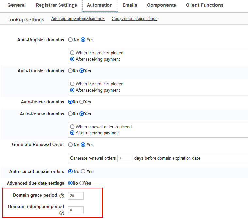Select 'When renewal order is placed' option
Image resolution: width=248 pixels, height=219 pixels.
[72, 127]
